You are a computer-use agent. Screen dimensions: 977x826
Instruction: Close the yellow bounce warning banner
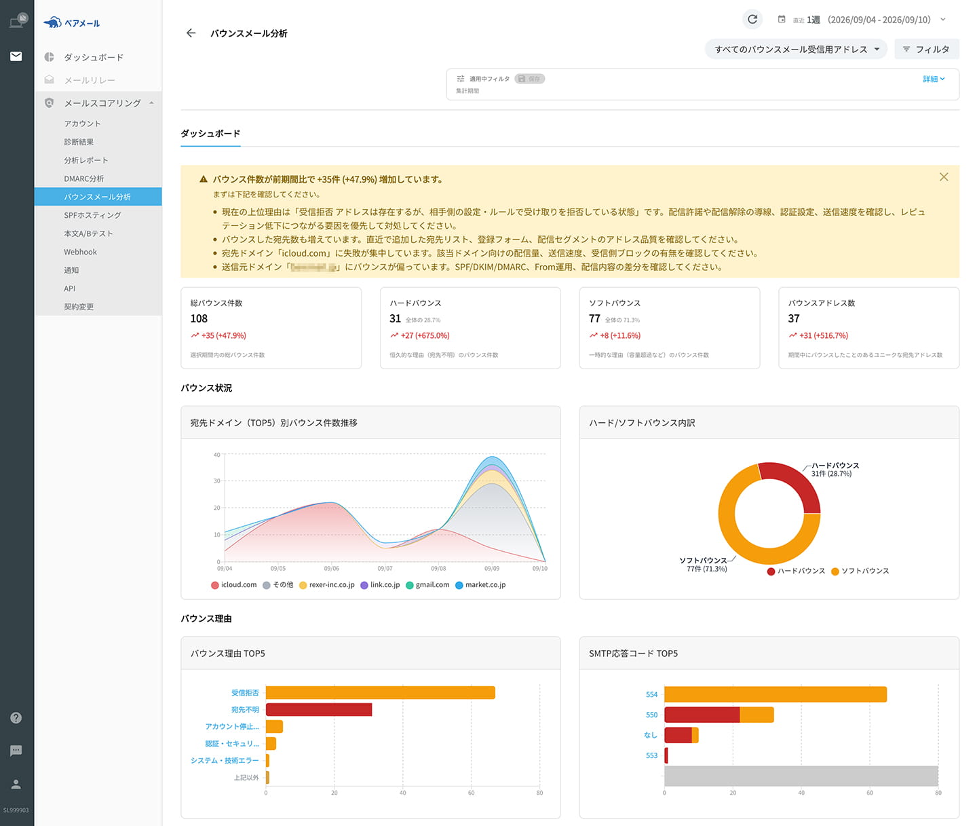(x=944, y=177)
